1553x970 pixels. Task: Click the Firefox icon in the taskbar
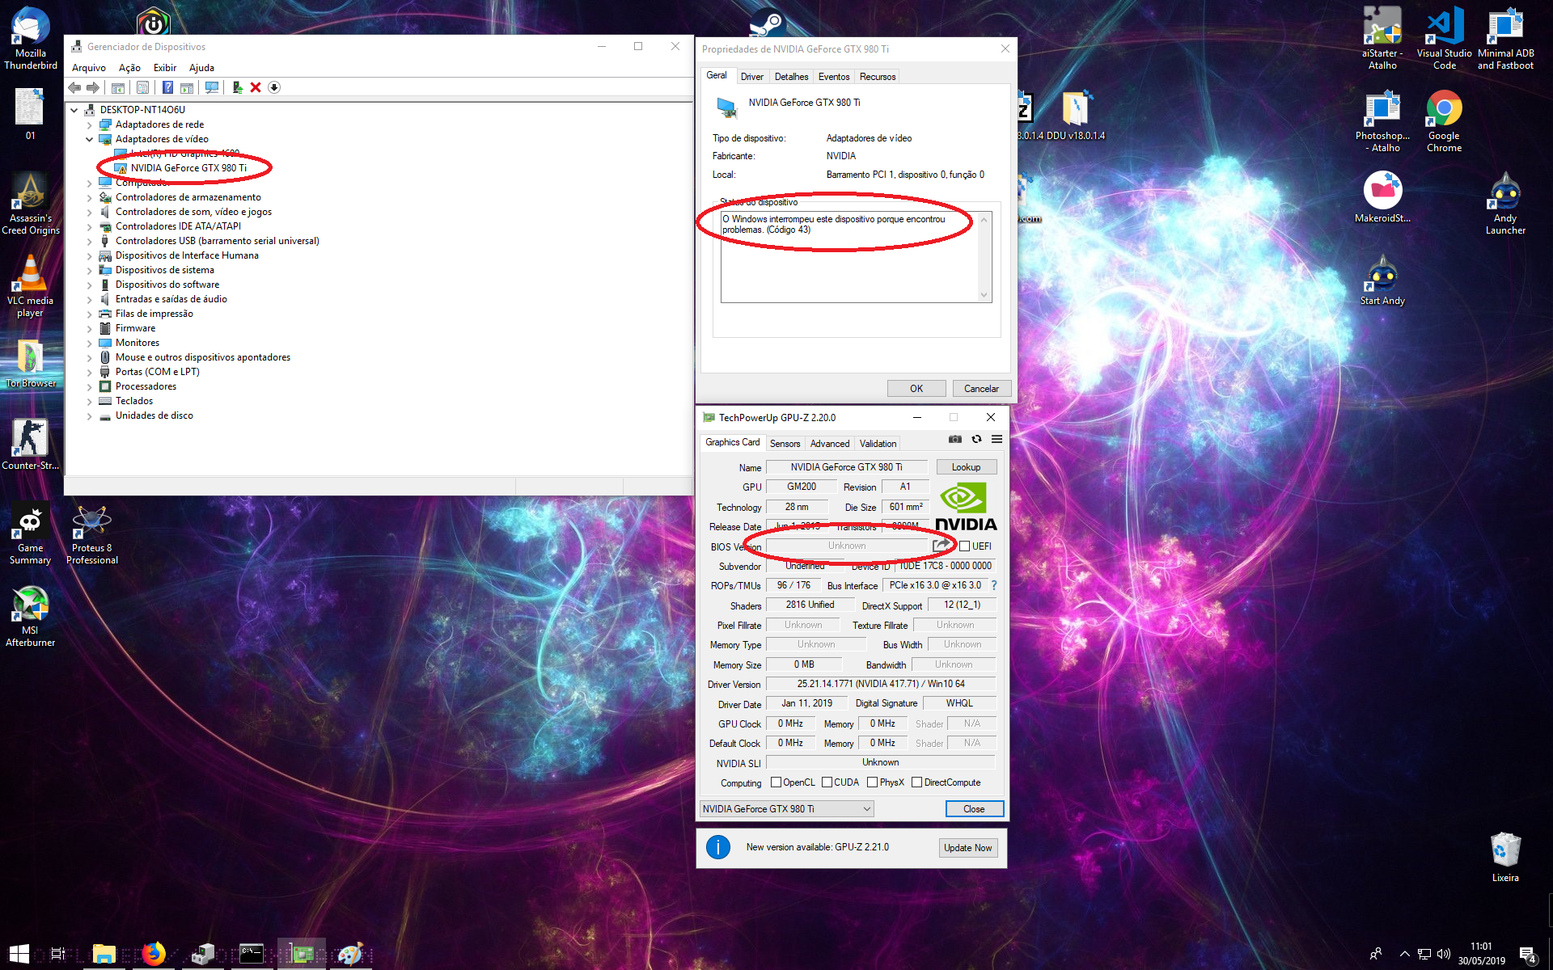pyautogui.click(x=153, y=954)
